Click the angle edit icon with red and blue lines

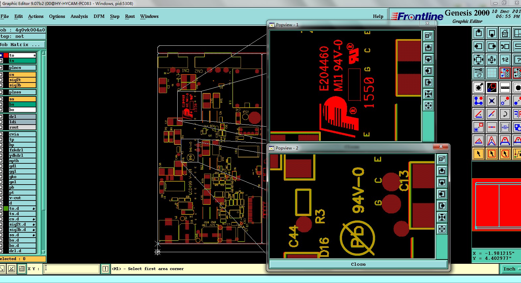pyautogui.click(x=479, y=114)
